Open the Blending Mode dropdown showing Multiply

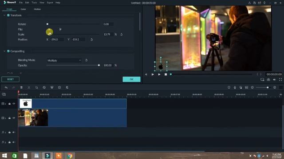pyautogui.click(x=64, y=61)
